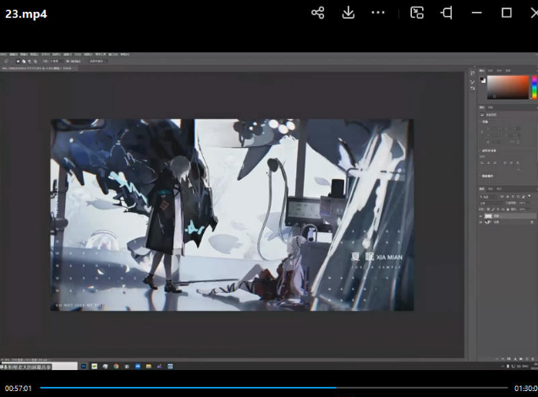
Task: Click Align Top Edges icon in Properties
Action: (505, 163)
